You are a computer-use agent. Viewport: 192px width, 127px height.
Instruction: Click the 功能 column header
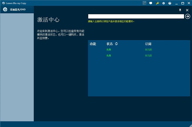click(x=93, y=44)
